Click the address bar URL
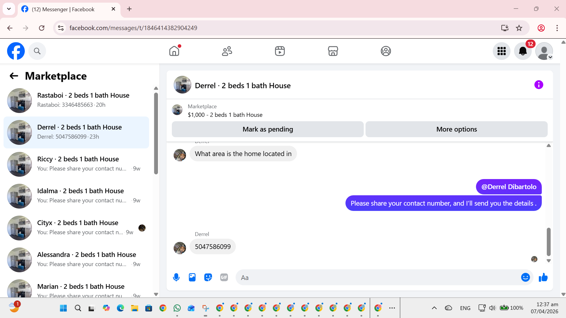 (x=133, y=28)
